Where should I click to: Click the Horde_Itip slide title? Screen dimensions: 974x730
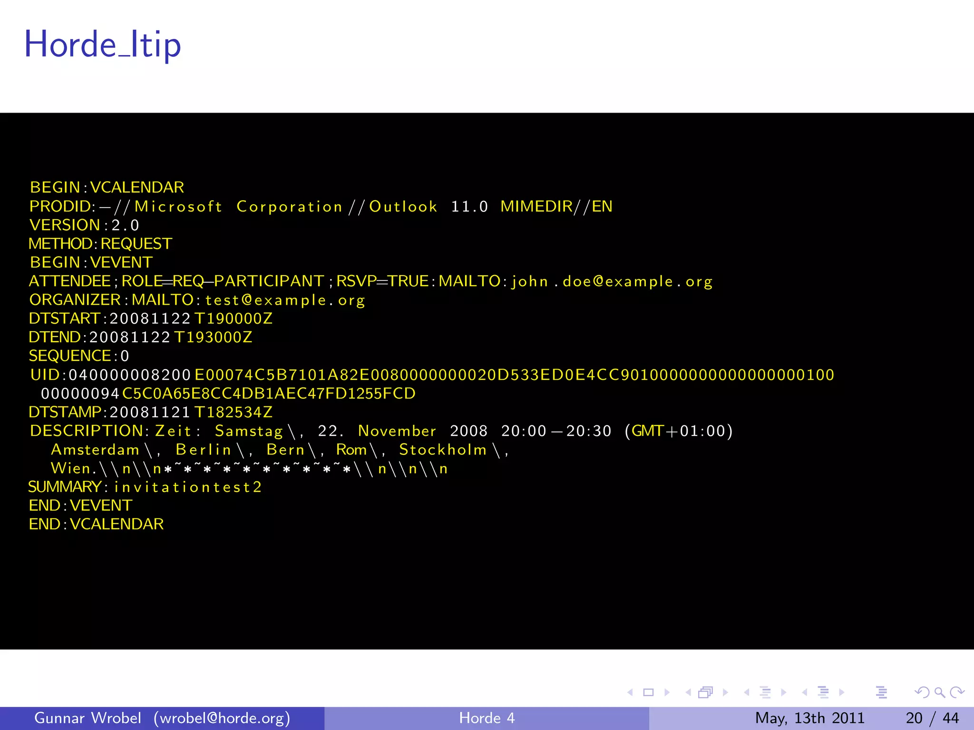(x=103, y=44)
